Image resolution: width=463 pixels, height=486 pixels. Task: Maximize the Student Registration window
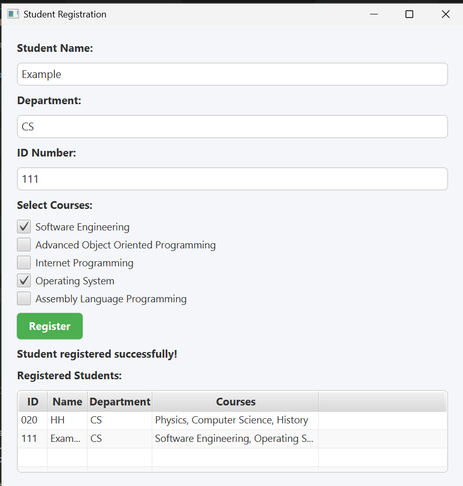click(x=409, y=14)
